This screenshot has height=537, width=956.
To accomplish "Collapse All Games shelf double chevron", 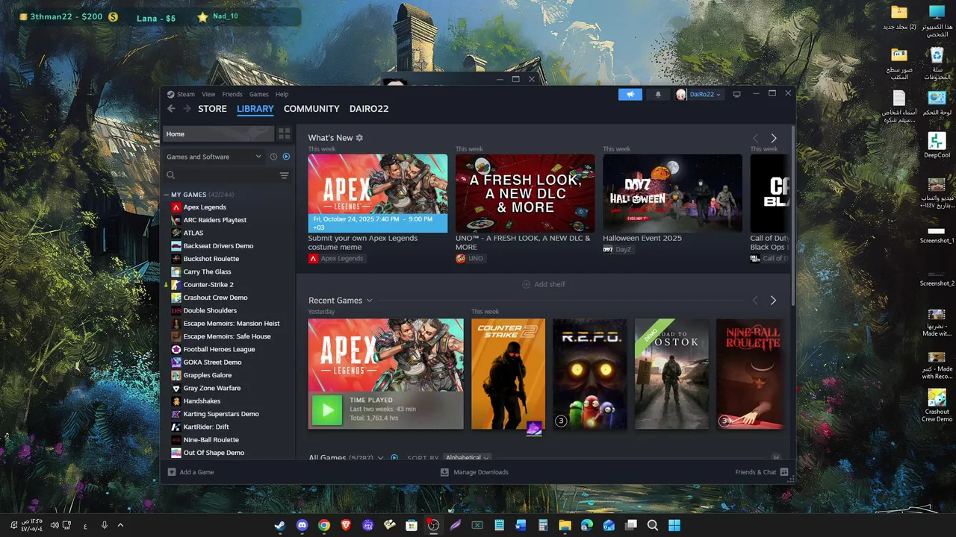I will tap(776, 457).
